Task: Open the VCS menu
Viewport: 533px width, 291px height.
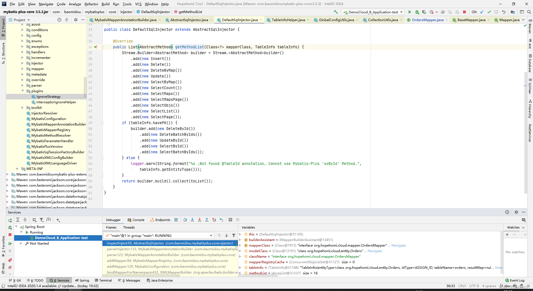Action: click(x=138, y=4)
